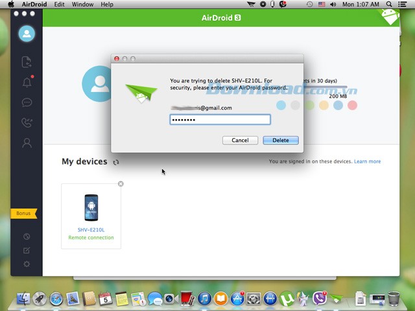This screenshot has height=311, width=415.
Task: Click the Bonus ribbon tag
Action: tap(24, 213)
